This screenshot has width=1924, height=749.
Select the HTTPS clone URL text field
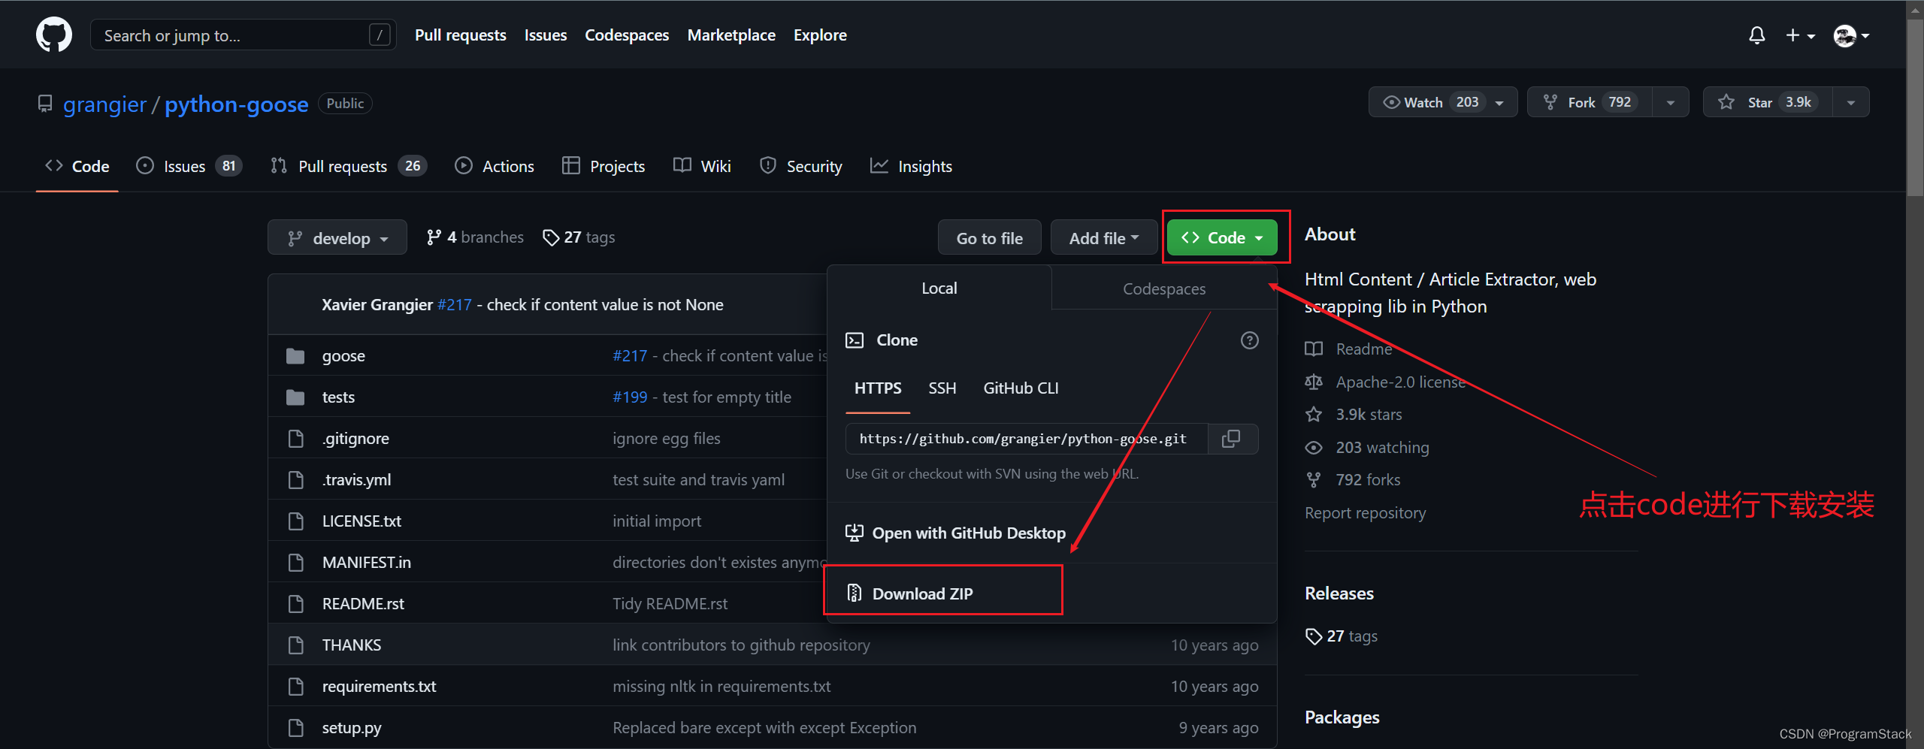(1027, 439)
